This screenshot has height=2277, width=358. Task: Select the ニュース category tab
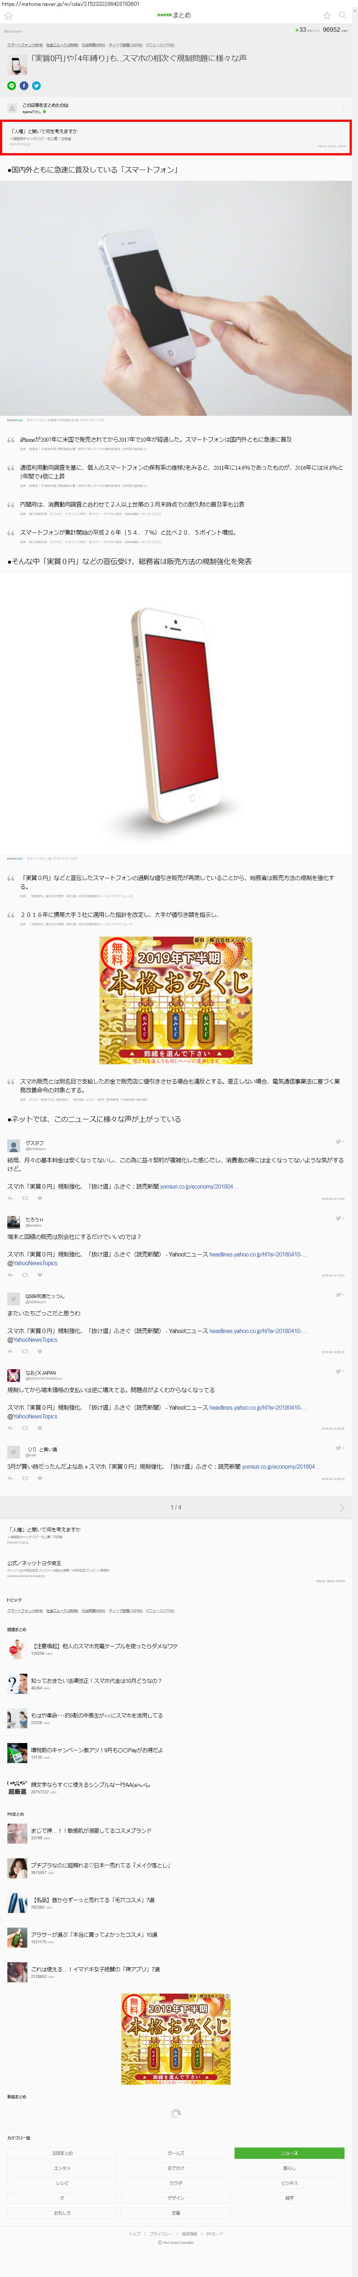(289, 2153)
